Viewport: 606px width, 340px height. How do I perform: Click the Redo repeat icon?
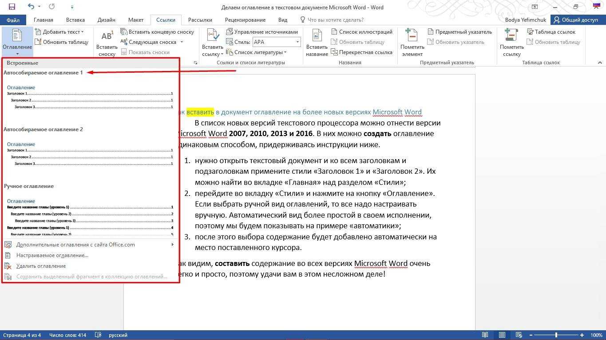pos(52,7)
